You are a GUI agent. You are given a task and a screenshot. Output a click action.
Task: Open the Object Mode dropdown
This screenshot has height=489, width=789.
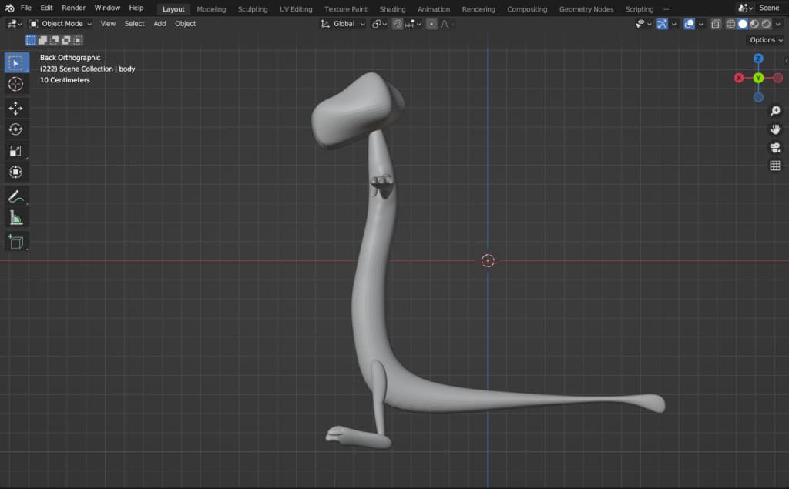click(61, 24)
